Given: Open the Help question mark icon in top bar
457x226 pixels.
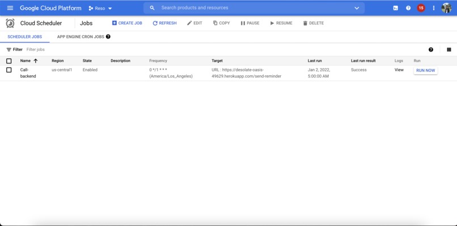Looking at the screenshot, I should (x=408, y=8).
